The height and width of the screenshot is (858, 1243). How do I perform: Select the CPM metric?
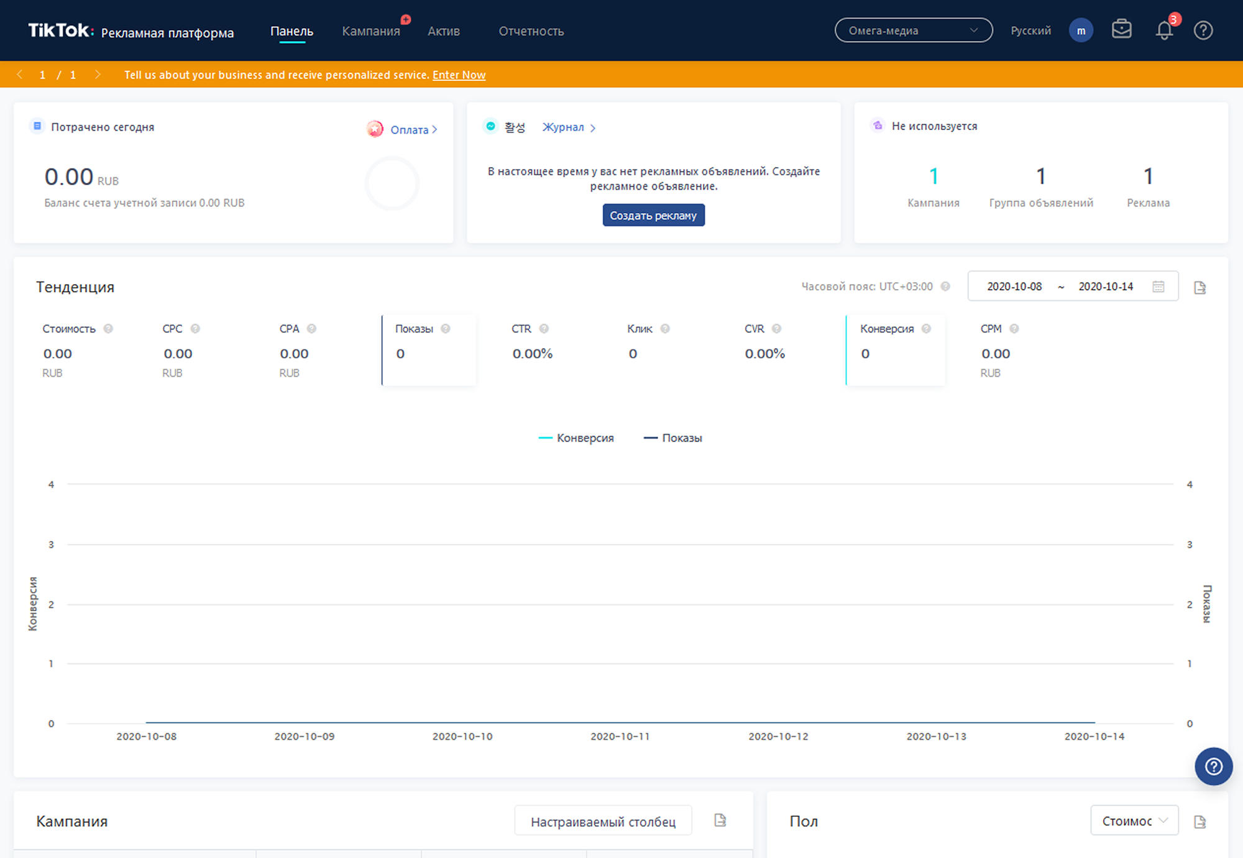click(999, 350)
